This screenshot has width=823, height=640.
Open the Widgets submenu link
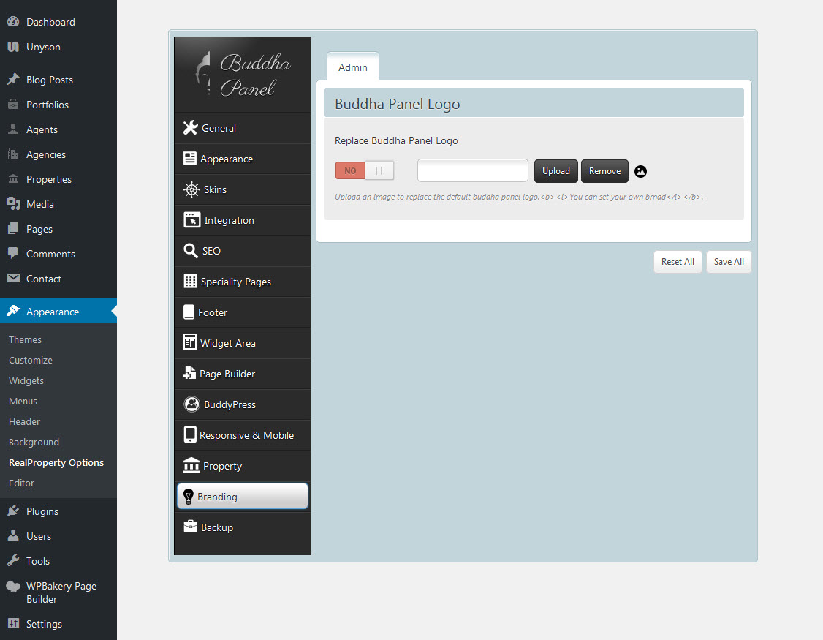click(x=26, y=380)
